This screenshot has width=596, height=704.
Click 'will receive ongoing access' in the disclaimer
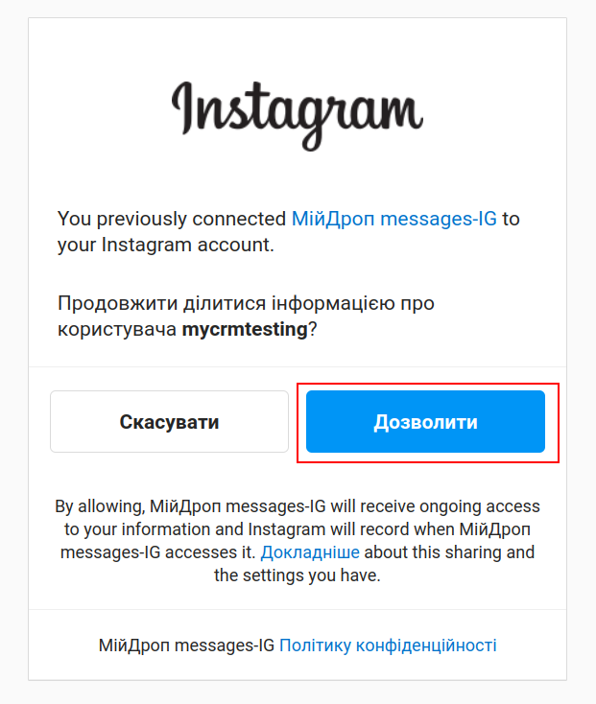coord(435,506)
